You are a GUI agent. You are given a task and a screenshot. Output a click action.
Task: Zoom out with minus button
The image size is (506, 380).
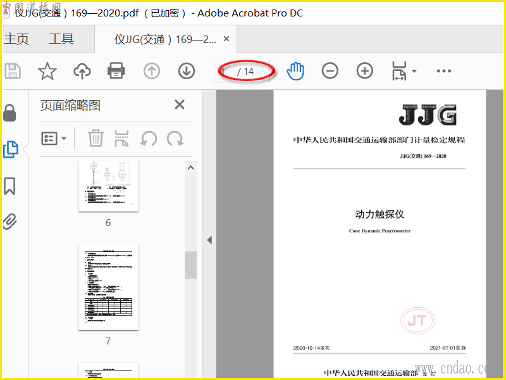click(330, 71)
